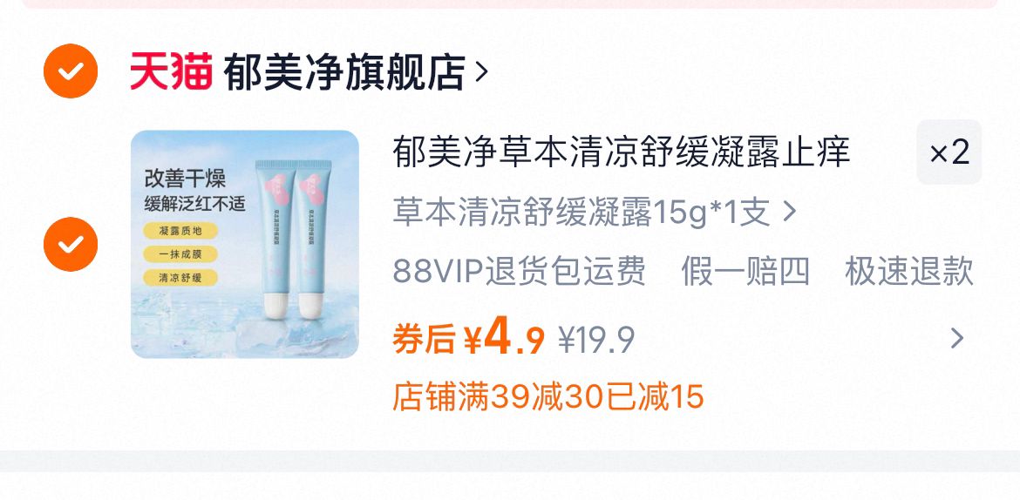Tap the 清凉舒缓 yellow tag in picture
The width and height of the screenshot is (1020, 500).
coord(180,278)
